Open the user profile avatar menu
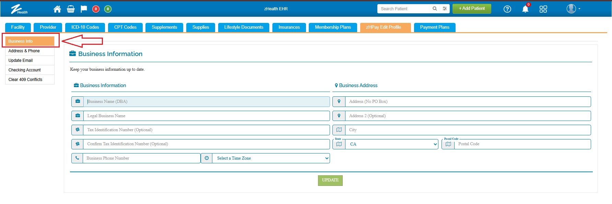Screen dimensions: 612x204 point(572,9)
